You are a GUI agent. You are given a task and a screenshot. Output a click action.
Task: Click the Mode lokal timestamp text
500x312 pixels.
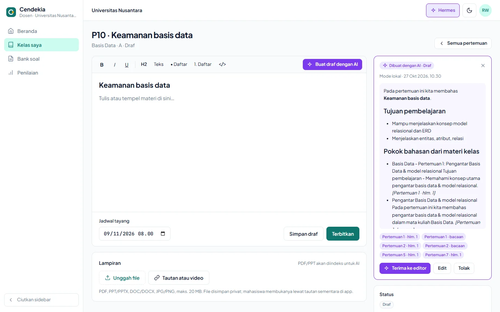pyautogui.click(x=410, y=76)
